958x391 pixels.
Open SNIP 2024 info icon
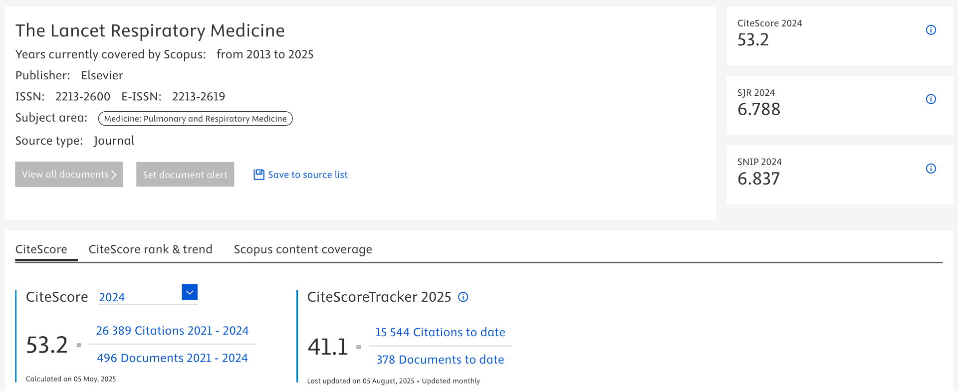(931, 169)
